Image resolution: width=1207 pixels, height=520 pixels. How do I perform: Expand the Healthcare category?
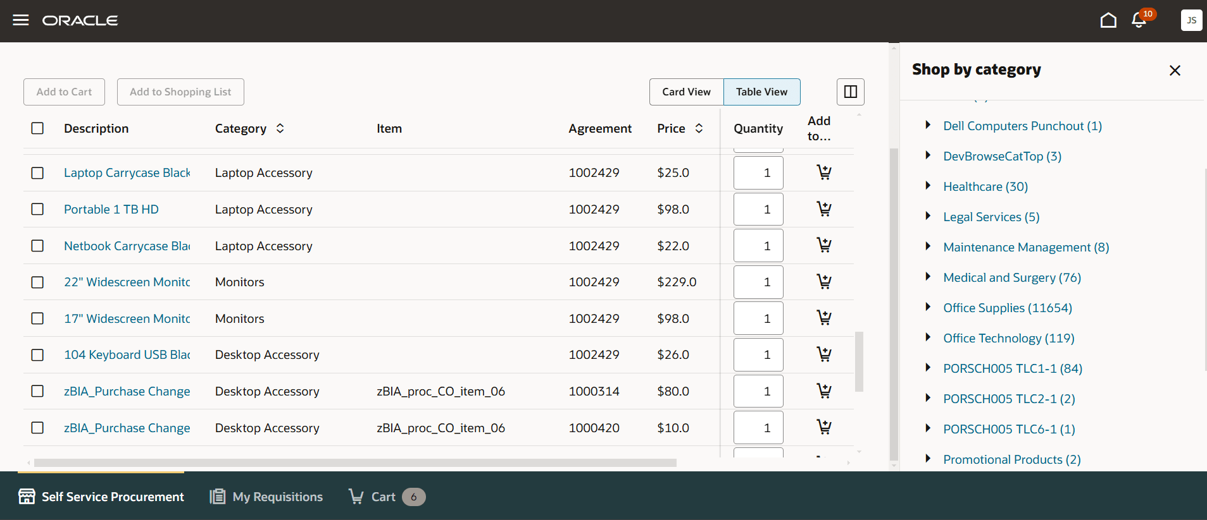pyautogui.click(x=928, y=186)
